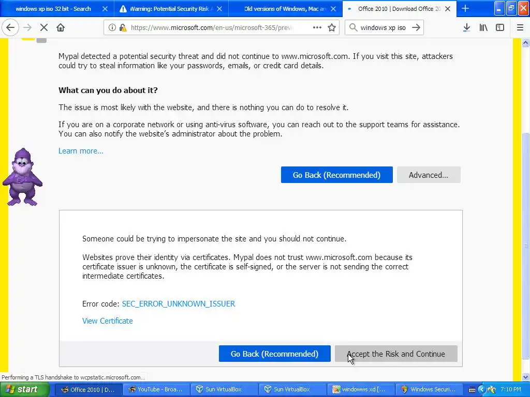
Task: Click the tray icon beside the clock
Action: 492,390
